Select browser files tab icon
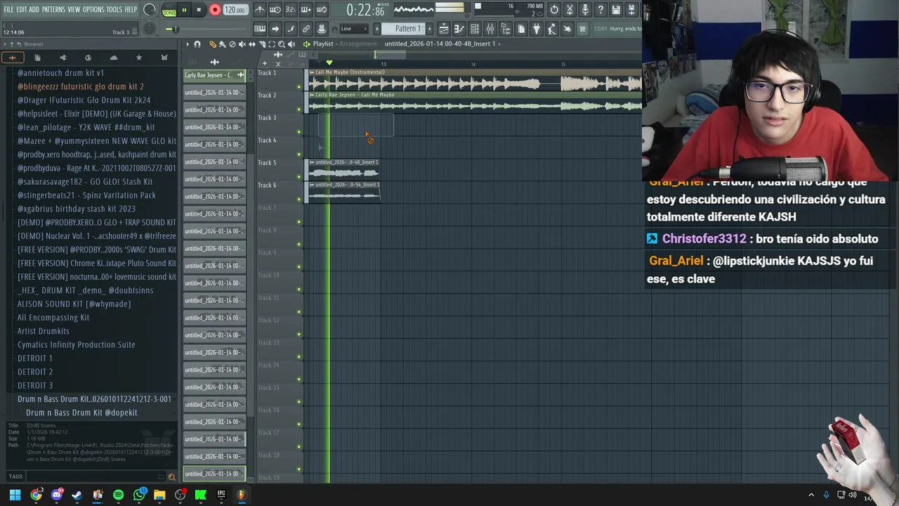 click(37, 58)
